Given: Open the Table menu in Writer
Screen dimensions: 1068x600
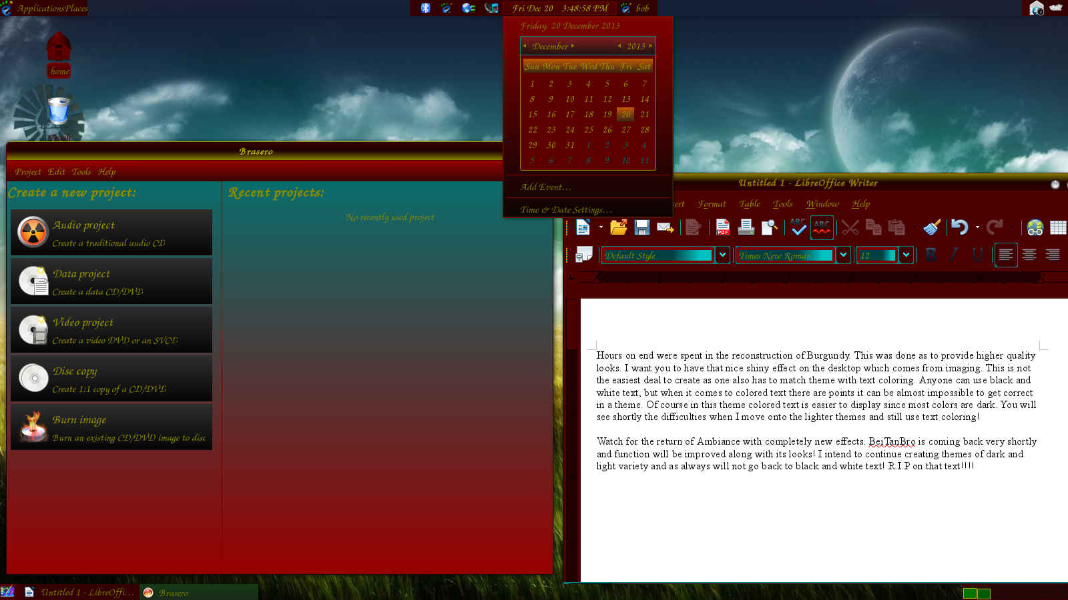Looking at the screenshot, I should tap(750, 204).
